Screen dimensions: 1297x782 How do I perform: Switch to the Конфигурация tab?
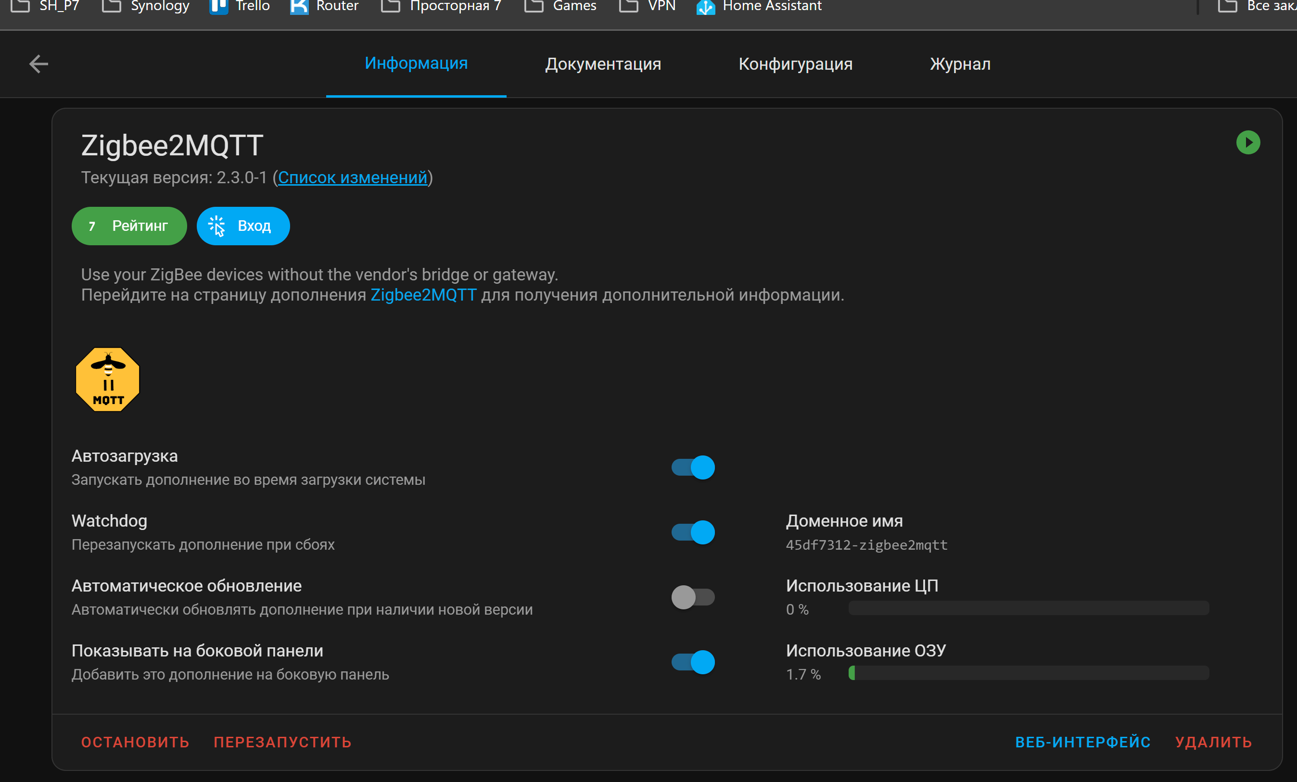[x=795, y=63]
